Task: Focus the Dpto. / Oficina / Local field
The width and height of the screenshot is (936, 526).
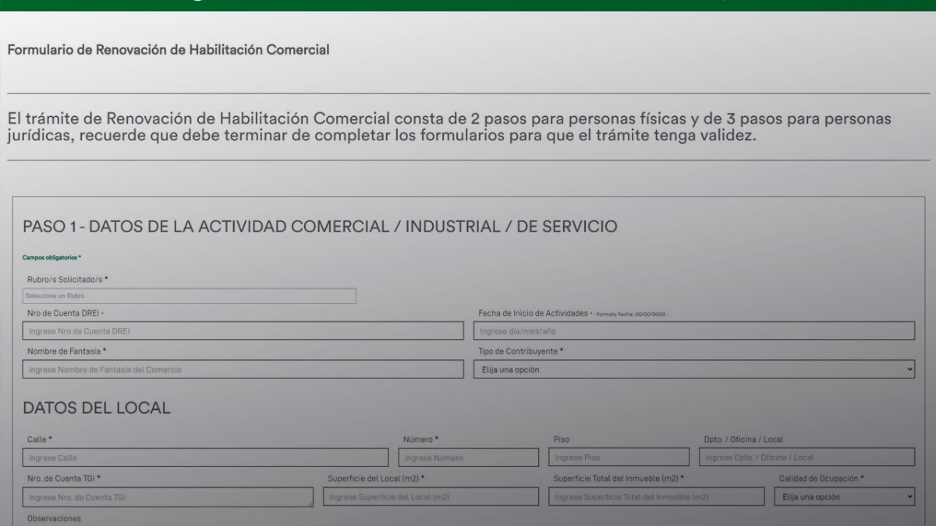Action: (x=807, y=457)
